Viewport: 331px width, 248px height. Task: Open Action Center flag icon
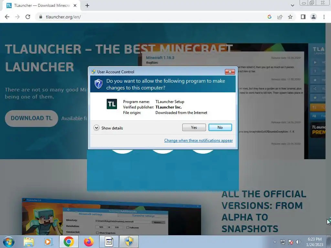pos(291,242)
